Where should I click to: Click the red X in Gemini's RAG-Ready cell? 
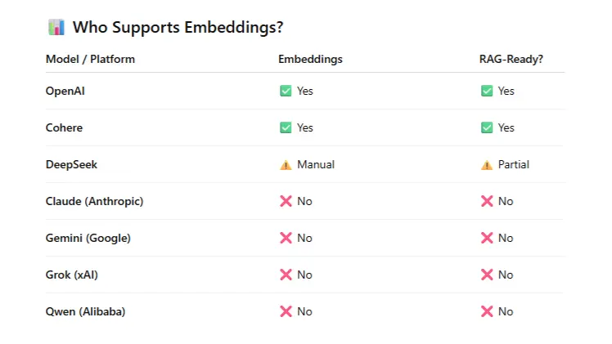click(487, 238)
